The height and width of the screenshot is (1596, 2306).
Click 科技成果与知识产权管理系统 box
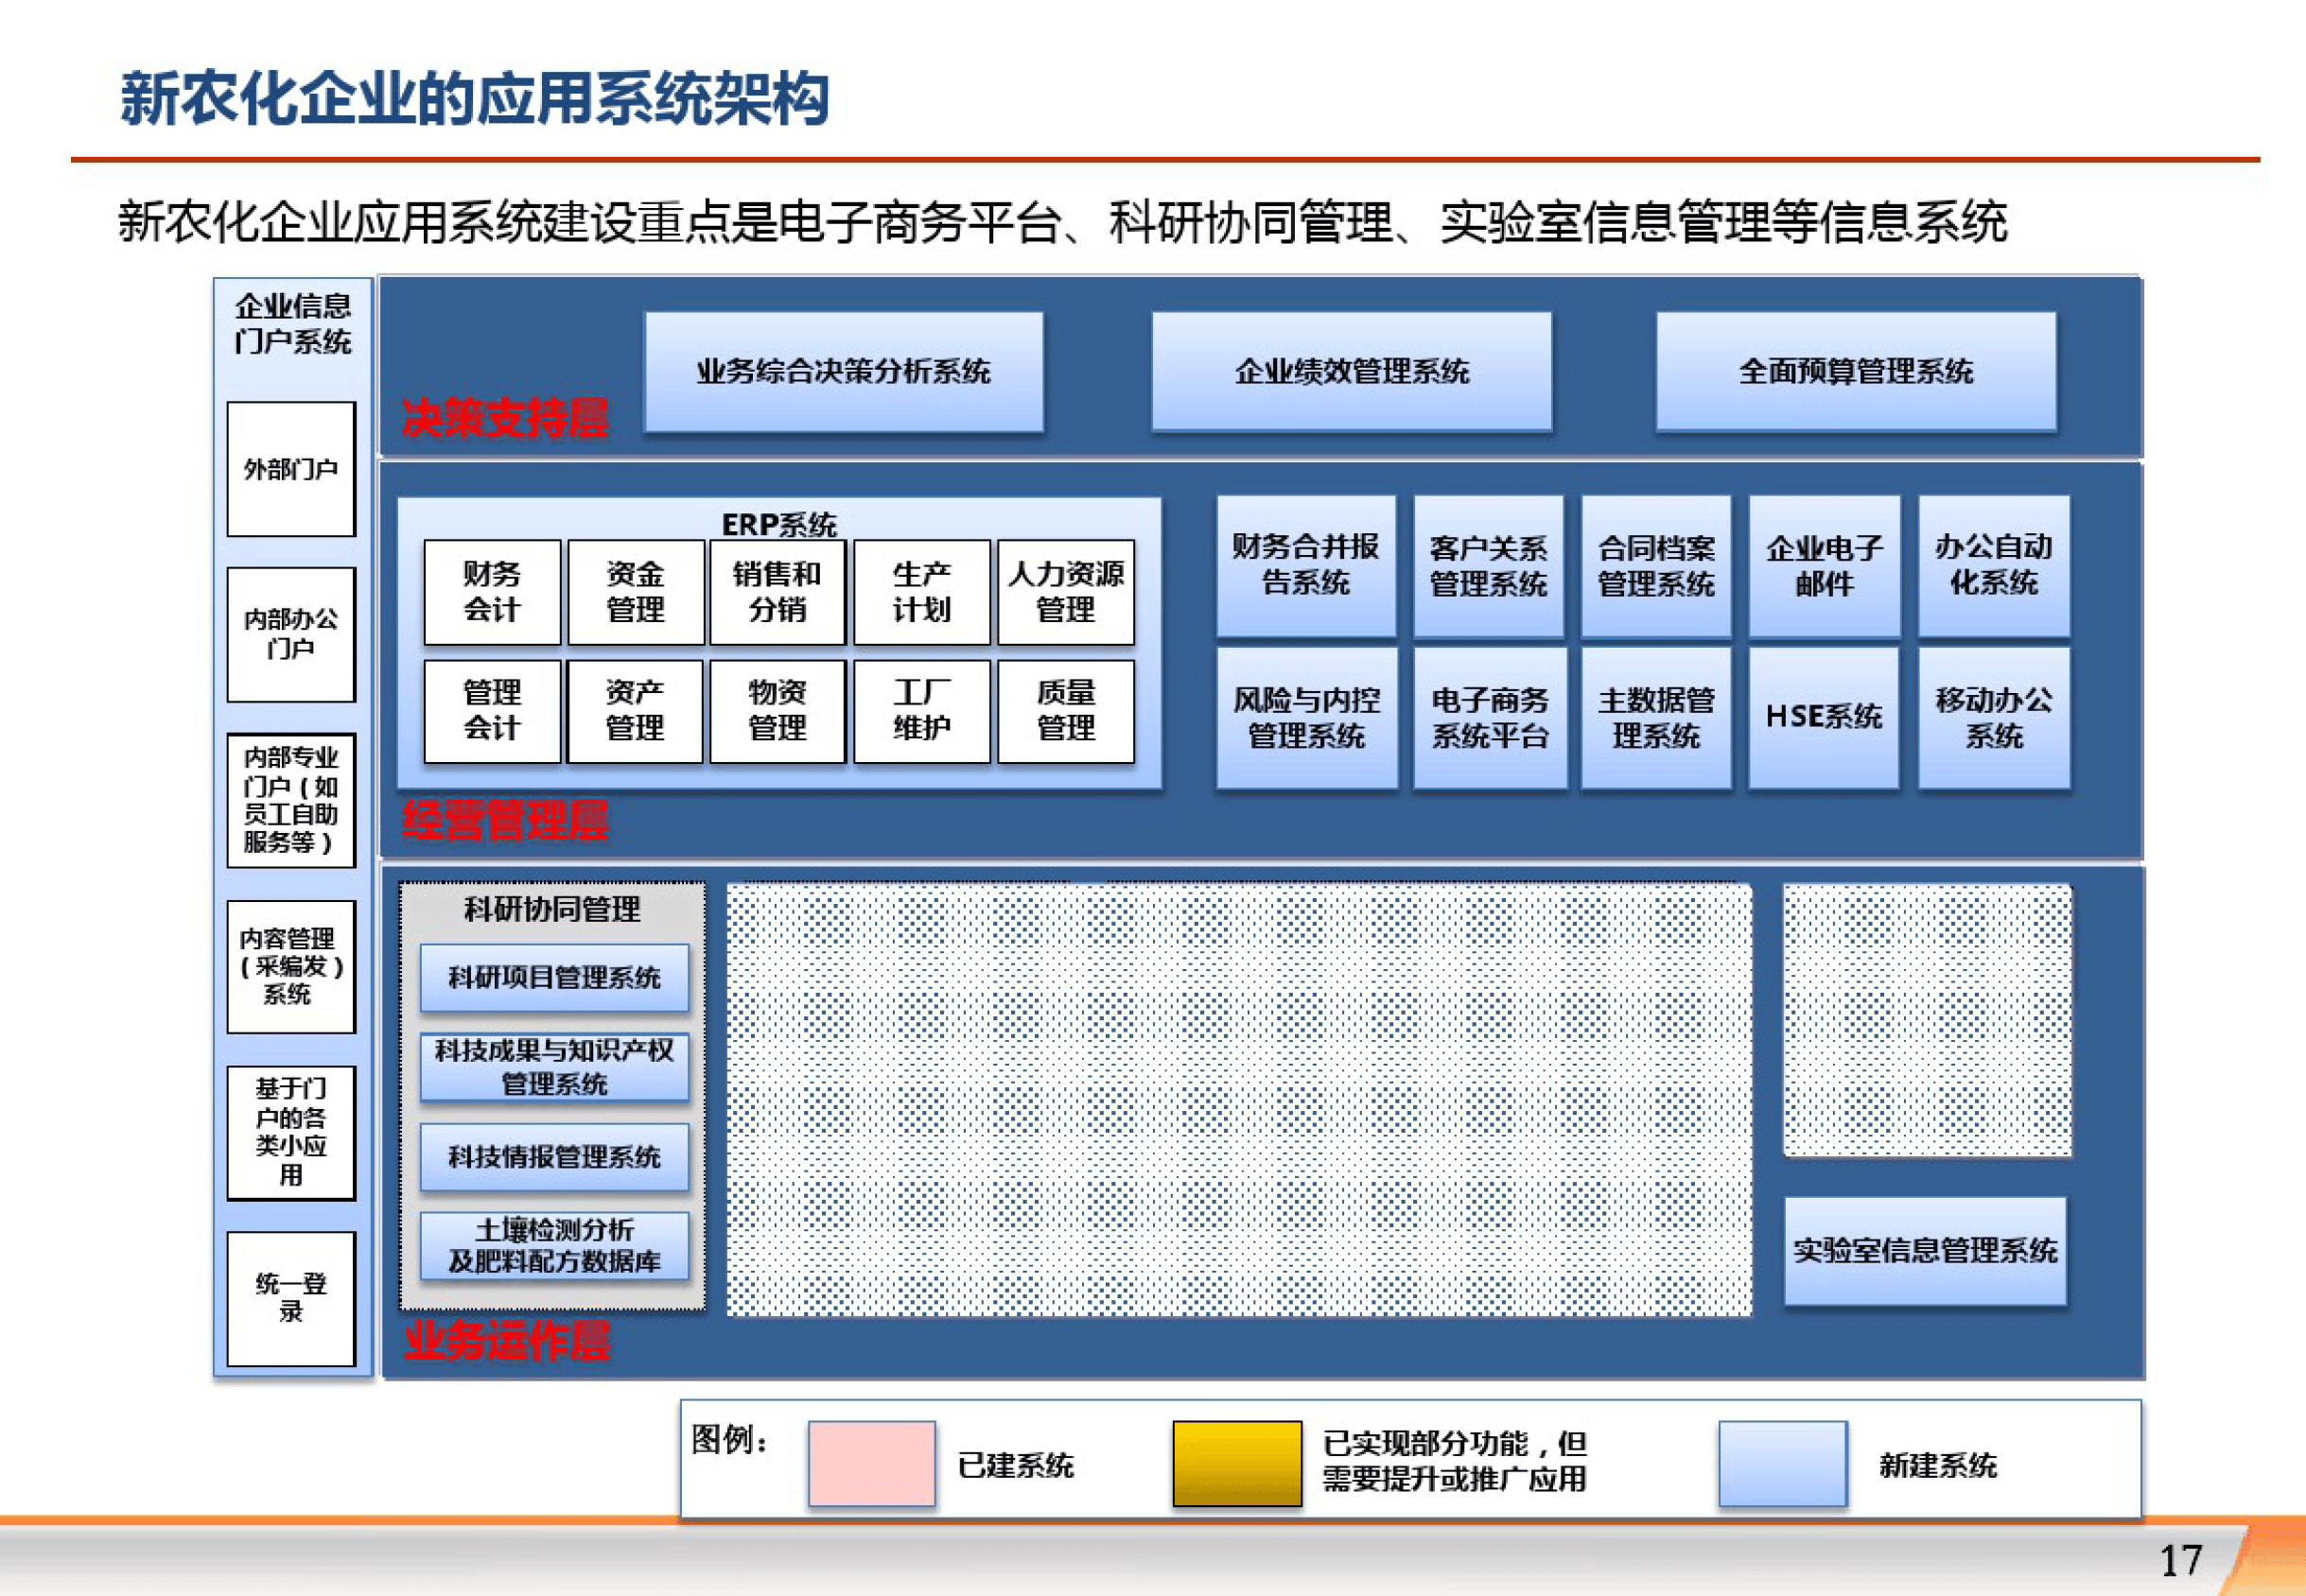pyautogui.click(x=554, y=1067)
